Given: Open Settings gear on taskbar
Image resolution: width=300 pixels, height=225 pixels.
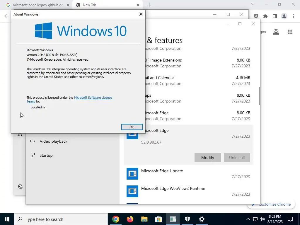Looking at the screenshot, I should [202, 219].
